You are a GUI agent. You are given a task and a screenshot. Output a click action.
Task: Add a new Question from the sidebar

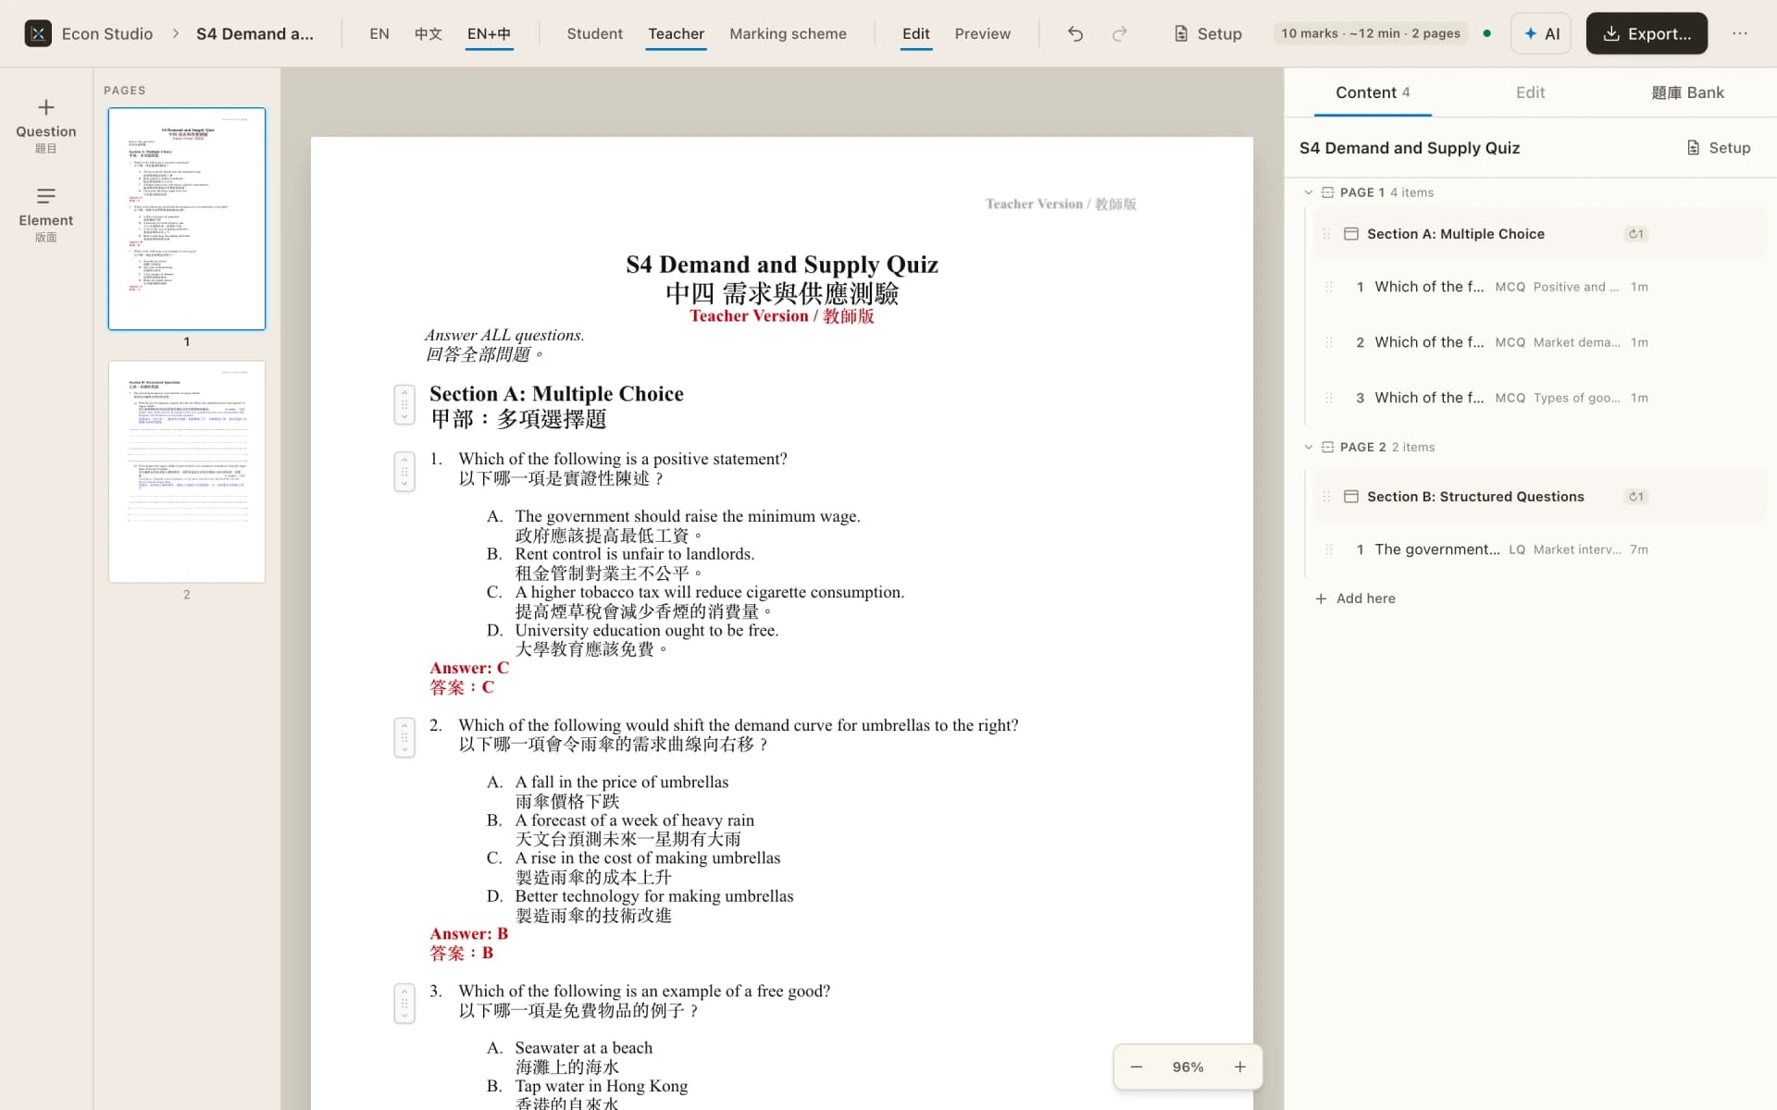click(x=45, y=126)
